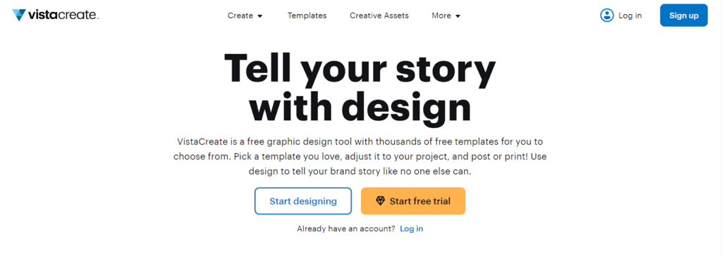Click the VistaCreate description paragraph

(x=360, y=157)
